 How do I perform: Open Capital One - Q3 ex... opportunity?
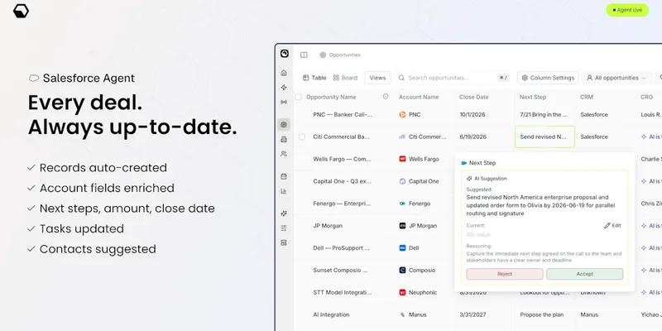(342, 181)
